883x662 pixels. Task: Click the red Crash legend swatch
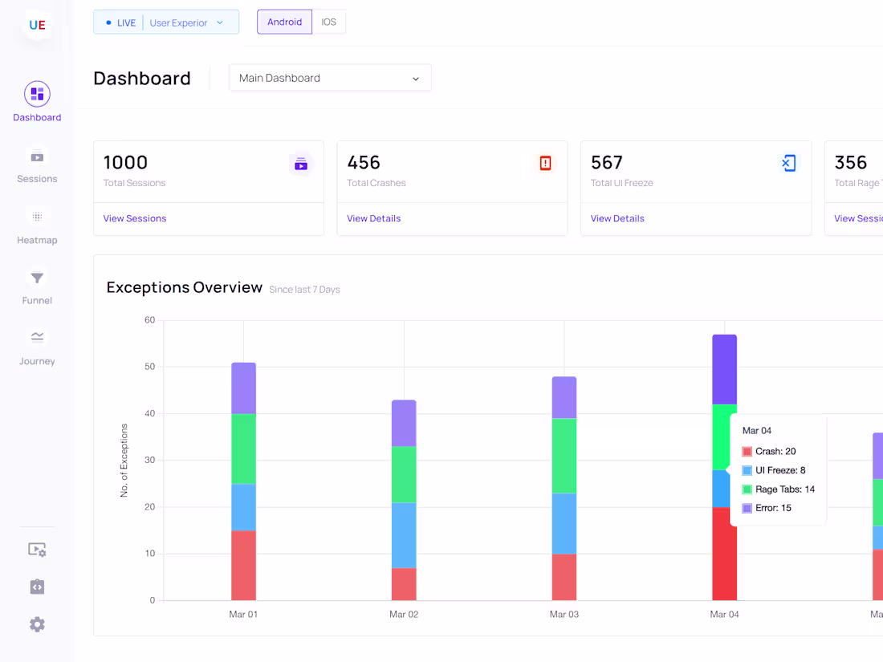coord(747,452)
